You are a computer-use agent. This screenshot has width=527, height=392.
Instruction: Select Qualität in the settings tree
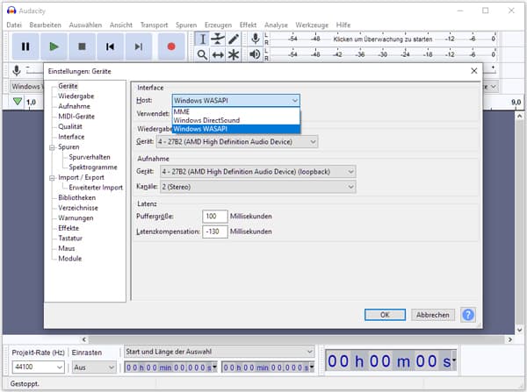(x=70, y=126)
